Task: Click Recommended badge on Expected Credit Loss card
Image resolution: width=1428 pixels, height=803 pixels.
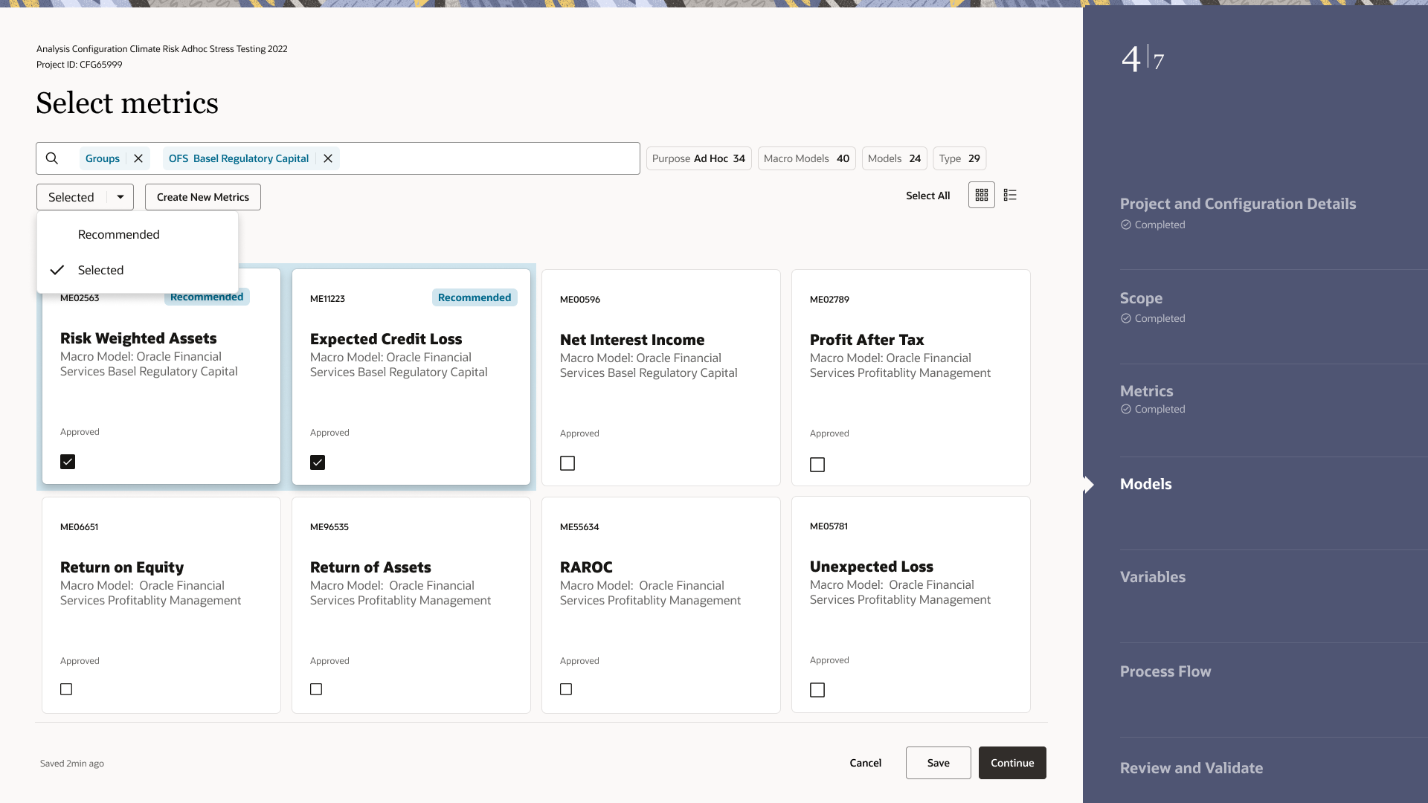Action: pyautogui.click(x=475, y=297)
